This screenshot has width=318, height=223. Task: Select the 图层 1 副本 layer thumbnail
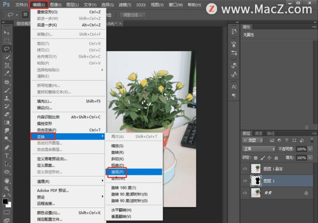pyautogui.click(x=256, y=168)
